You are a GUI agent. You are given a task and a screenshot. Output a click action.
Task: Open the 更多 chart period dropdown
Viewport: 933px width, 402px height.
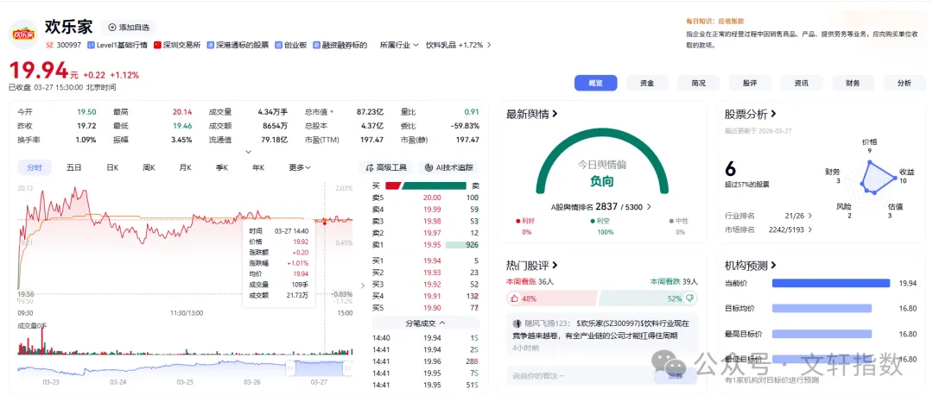pos(299,167)
